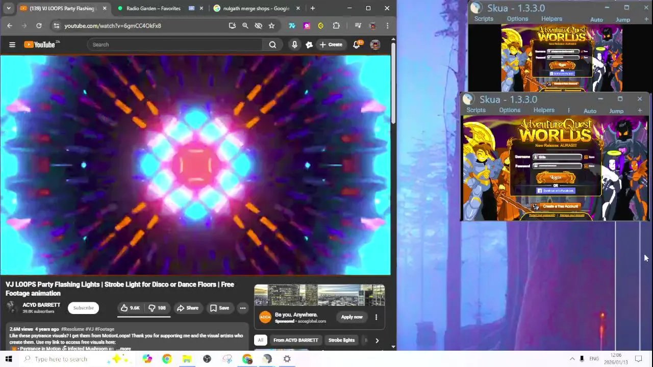Reload the YouTube page
Screen dimensions: 653x367
pyautogui.click(x=39, y=25)
